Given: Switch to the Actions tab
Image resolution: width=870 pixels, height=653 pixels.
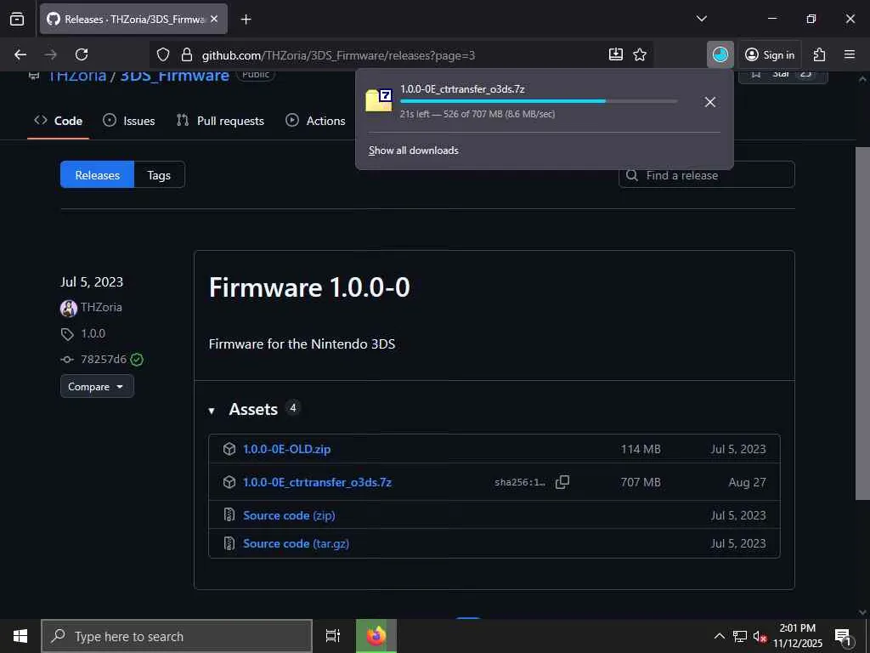Looking at the screenshot, I should [316, 121].
